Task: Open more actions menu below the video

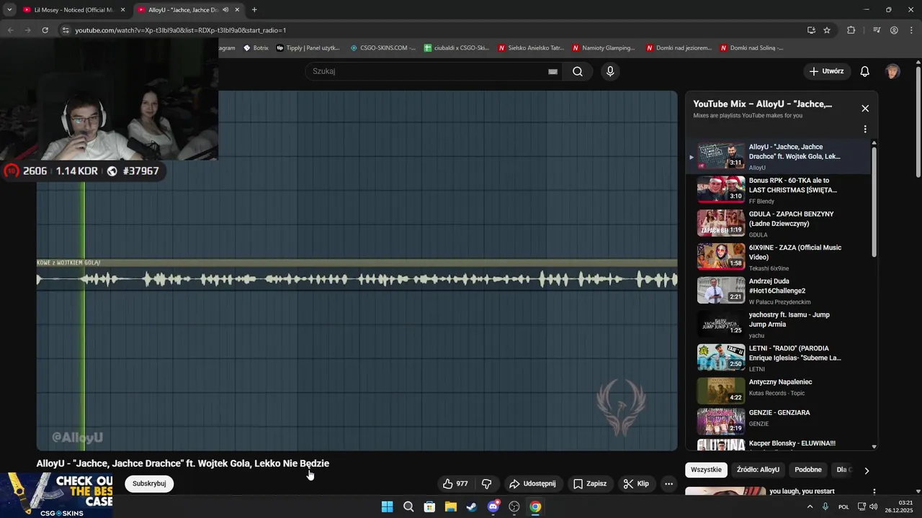Action: tap(668, 483)
